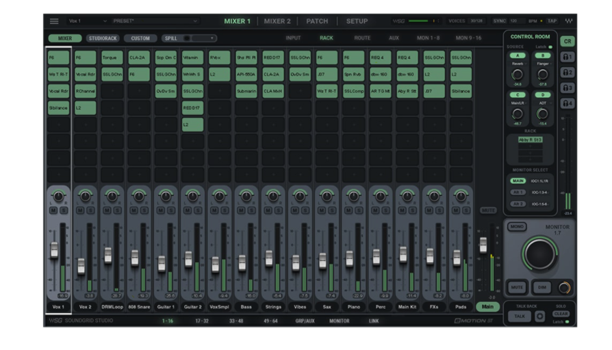
Task: Click the Waves logo icon
Action: (569, 21)
